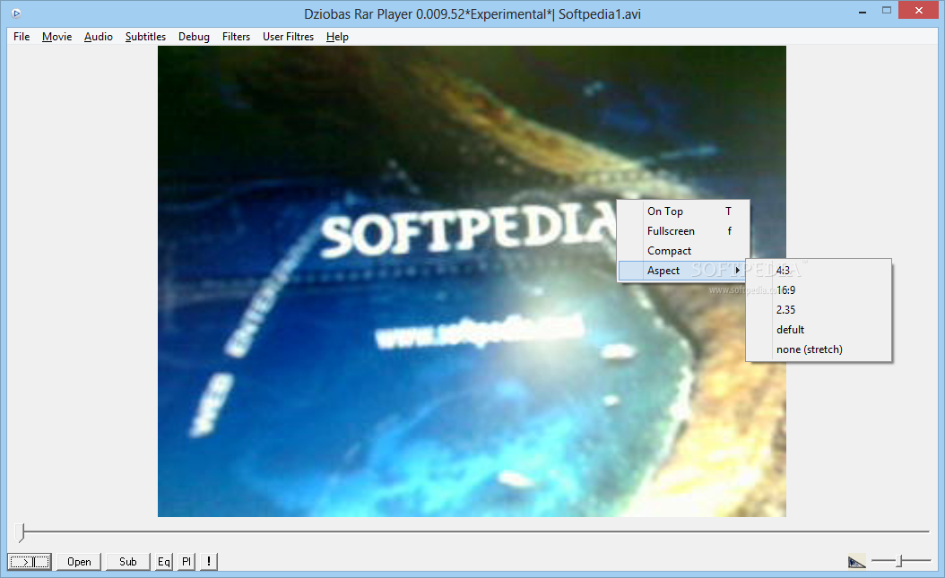Click the seek bar handle

(22, 532)
